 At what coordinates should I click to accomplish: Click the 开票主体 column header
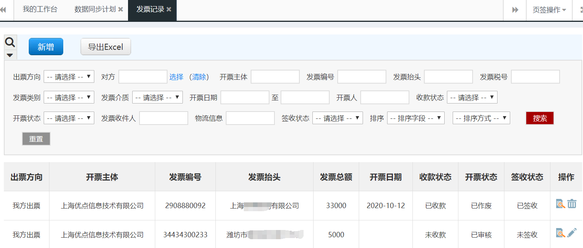(102, 177)
